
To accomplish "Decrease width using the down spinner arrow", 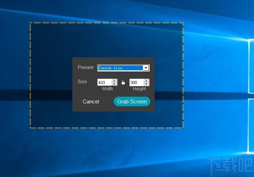I will click(114, 84).
